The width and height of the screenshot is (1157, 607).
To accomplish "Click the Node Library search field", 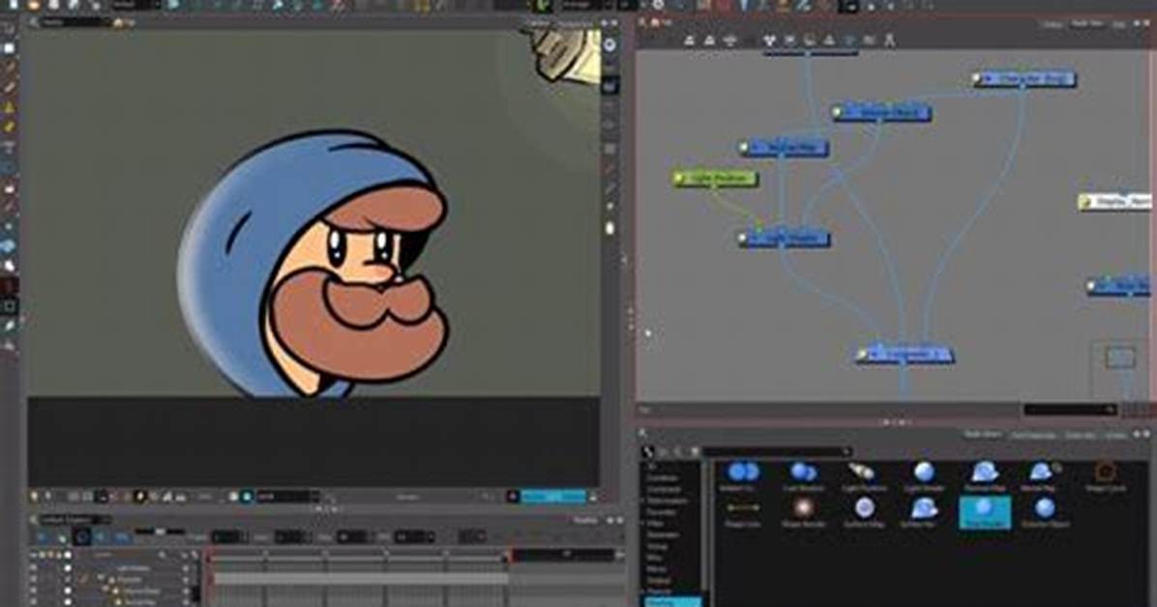I will pos(776,451).
